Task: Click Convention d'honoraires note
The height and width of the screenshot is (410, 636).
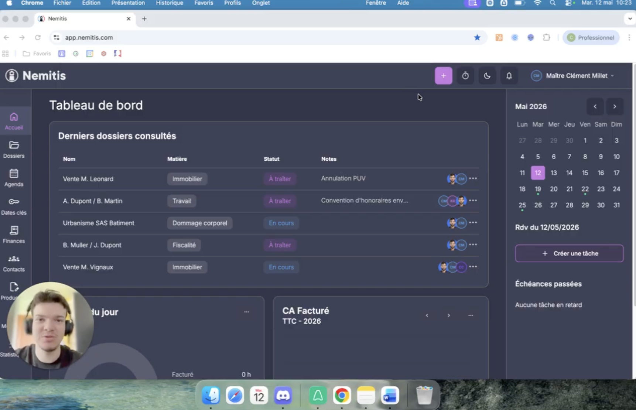Action: click(365, 201)
